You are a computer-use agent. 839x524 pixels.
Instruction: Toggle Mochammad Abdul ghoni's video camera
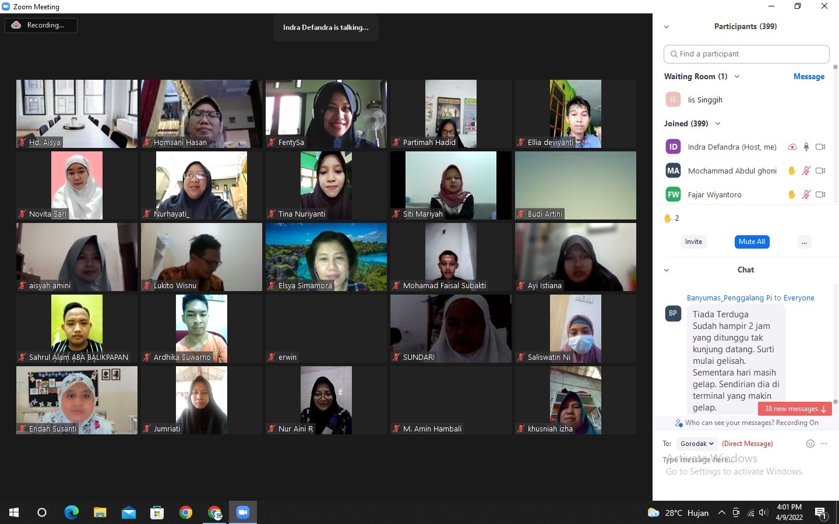click(820, 171)
